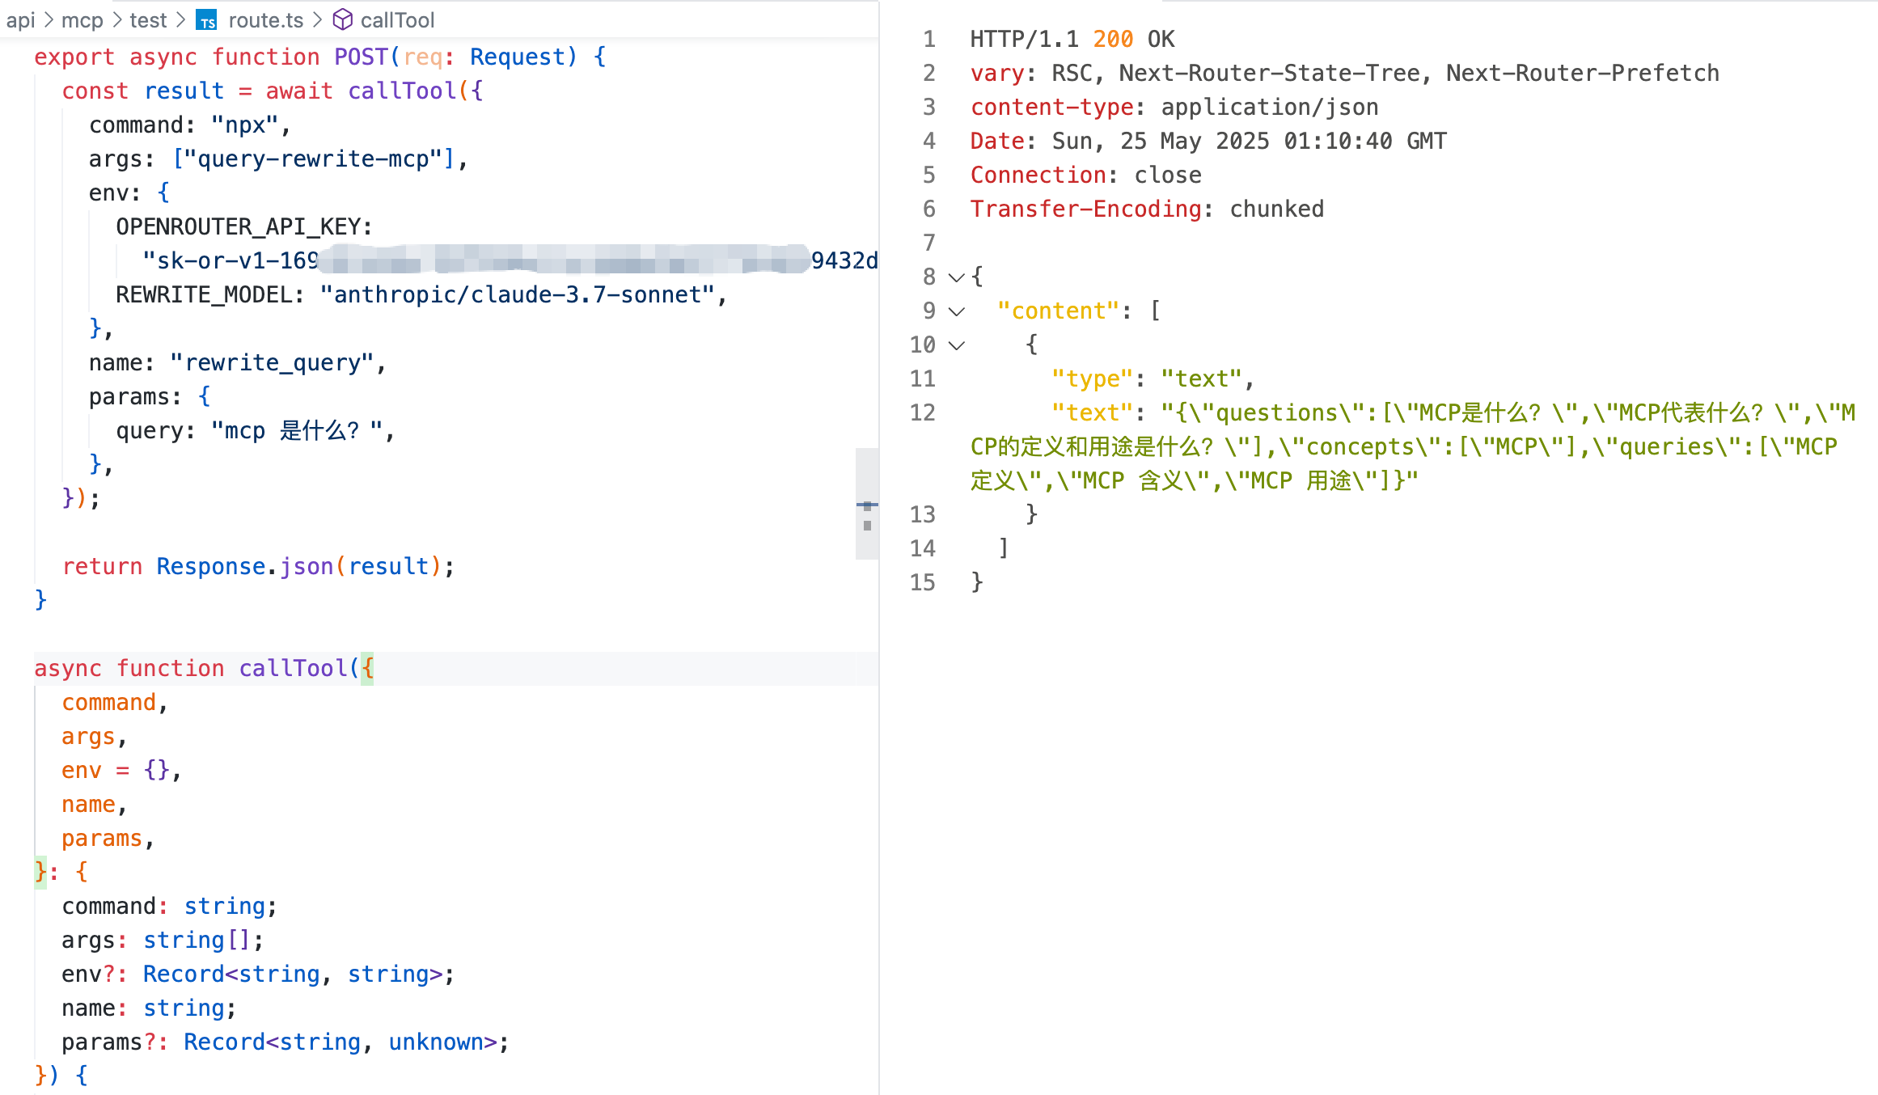Viewport: 1878px width, 1095px height.
Task: Click the Response.json return statement
Action: [244, 566]
